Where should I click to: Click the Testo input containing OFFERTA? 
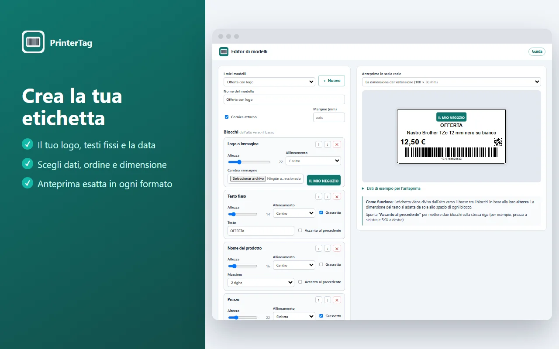(x=261, y=231)
